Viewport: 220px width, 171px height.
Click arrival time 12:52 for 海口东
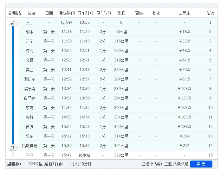(67, 79)
